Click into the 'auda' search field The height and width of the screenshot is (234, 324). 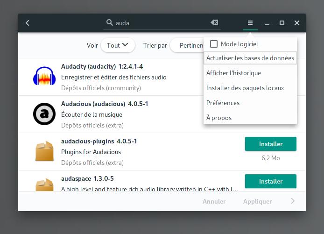tap(162, 23)
